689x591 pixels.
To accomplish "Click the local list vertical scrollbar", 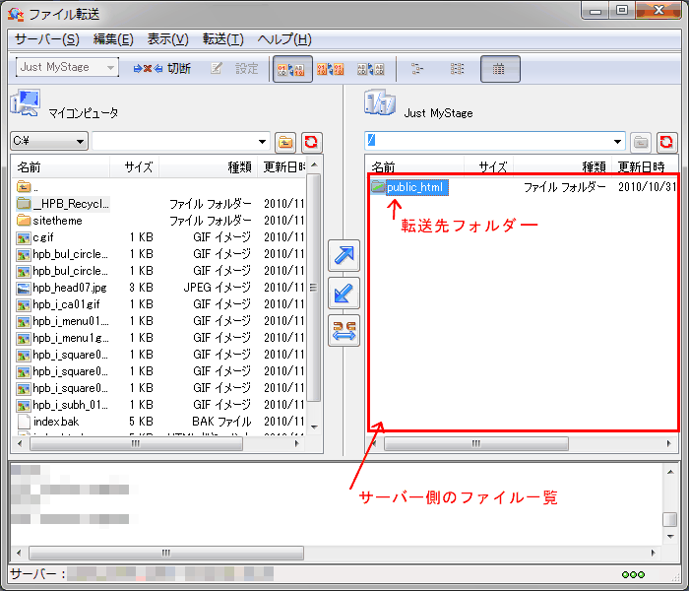I will (x=314, y=288).
